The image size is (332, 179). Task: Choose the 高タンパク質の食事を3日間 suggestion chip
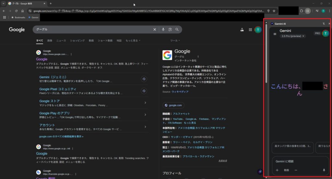pyautogui.click(x=293, y=147)
